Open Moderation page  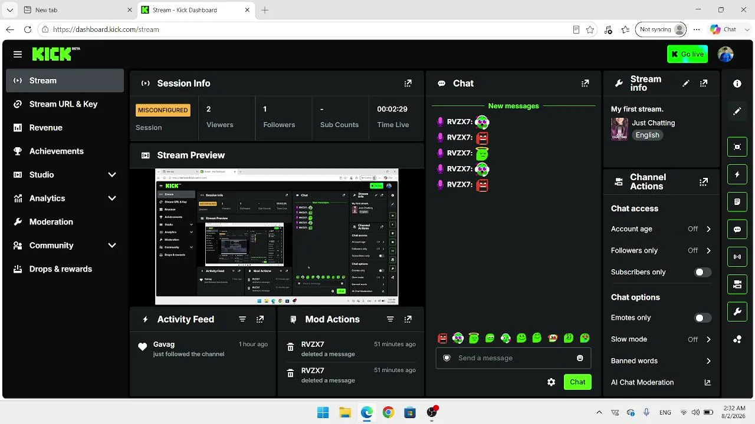click(65, 222)
